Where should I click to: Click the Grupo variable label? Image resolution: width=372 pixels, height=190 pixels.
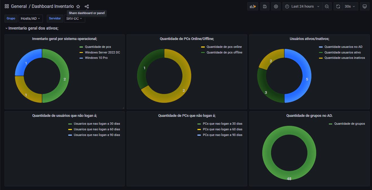[11, 19]
